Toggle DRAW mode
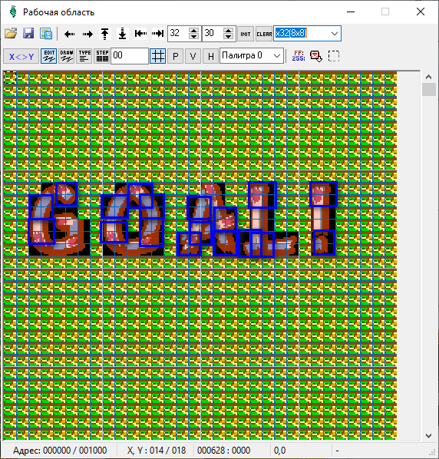This screenshot has width=439, height=459. point(67,56)
